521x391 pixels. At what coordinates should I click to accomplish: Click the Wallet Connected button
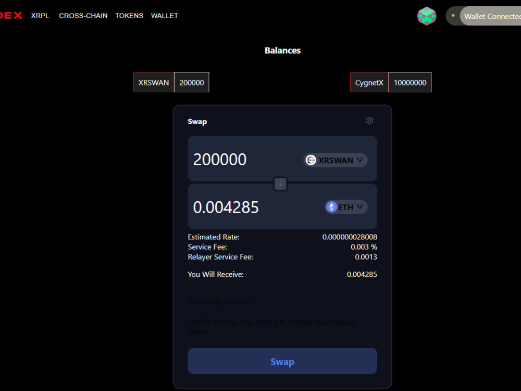tap(490, 16)
